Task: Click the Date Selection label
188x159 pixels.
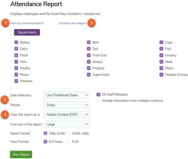Action: [x=21, y=95]
